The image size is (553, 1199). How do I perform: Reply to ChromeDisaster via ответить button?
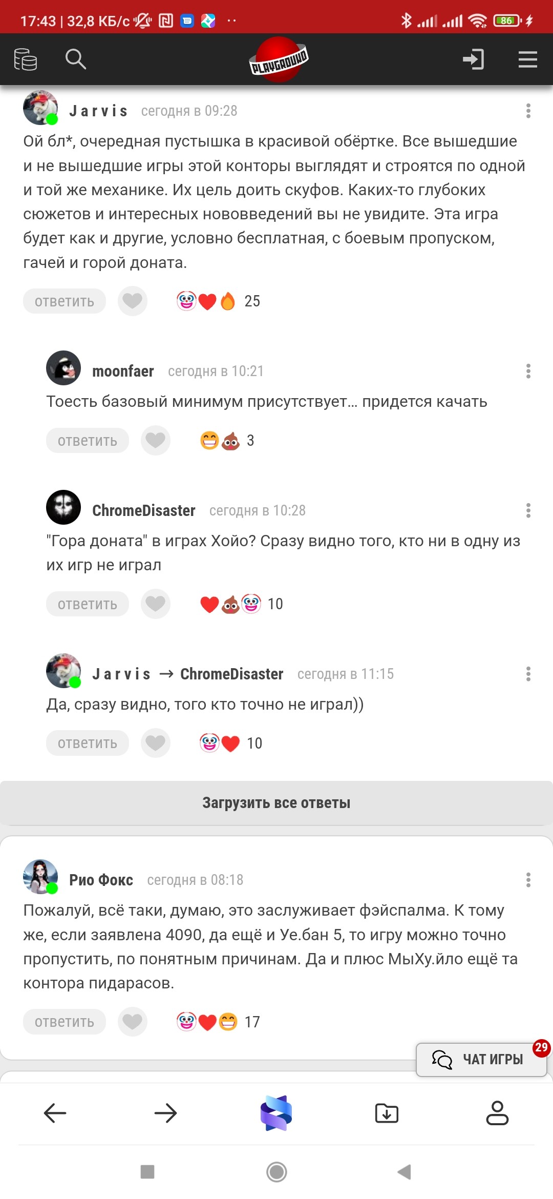pyautogui.click(x=88, y=604)
